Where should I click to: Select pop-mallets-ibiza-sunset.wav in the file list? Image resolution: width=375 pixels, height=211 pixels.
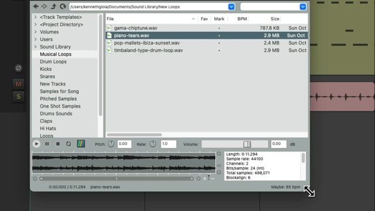coord(207,43)
